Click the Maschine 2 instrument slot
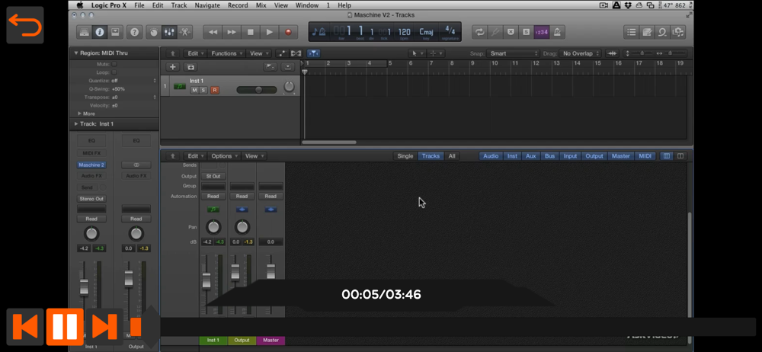The image size is (762, 352). pos(91,165)
